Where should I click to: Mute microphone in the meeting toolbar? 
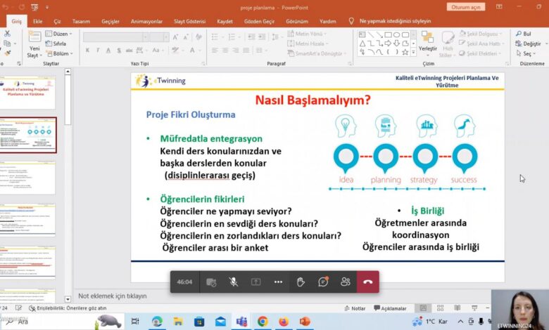pos(233,282)
